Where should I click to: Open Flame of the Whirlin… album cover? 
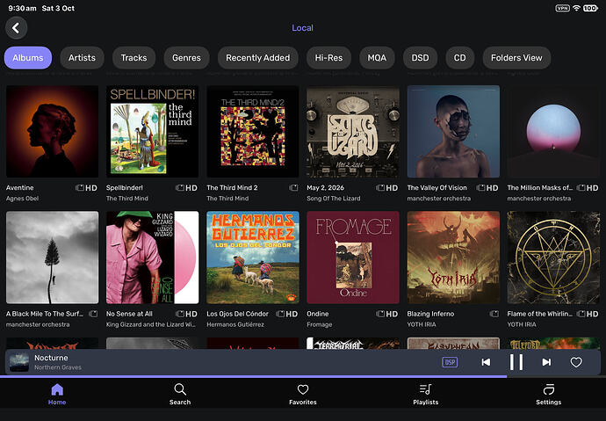click(553, 258)
